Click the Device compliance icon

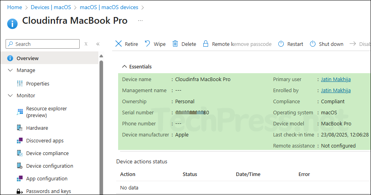click(x=20, y=153)
